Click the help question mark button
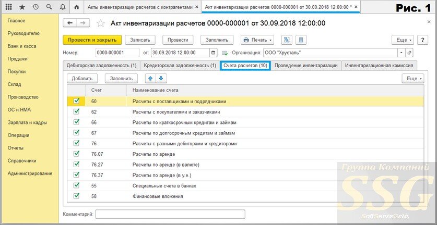 [423, 40]
